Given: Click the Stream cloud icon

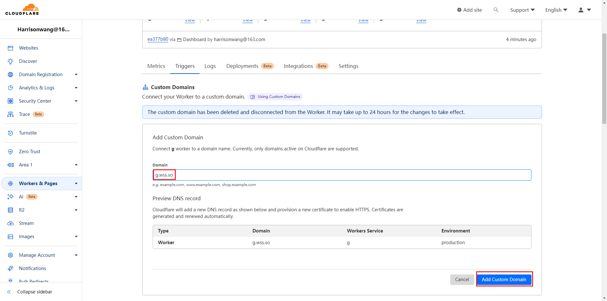Looking at the screenshot, I should click(10, 223).
